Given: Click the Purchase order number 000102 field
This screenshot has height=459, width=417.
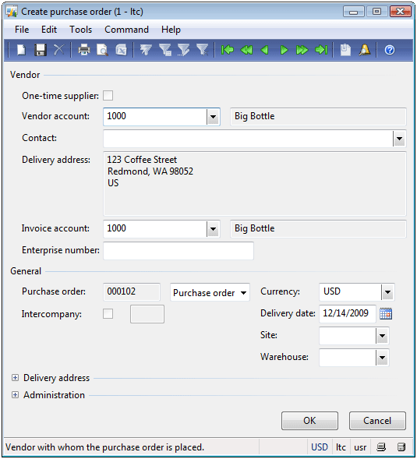Looking at the screenshot, I should 132,292.
